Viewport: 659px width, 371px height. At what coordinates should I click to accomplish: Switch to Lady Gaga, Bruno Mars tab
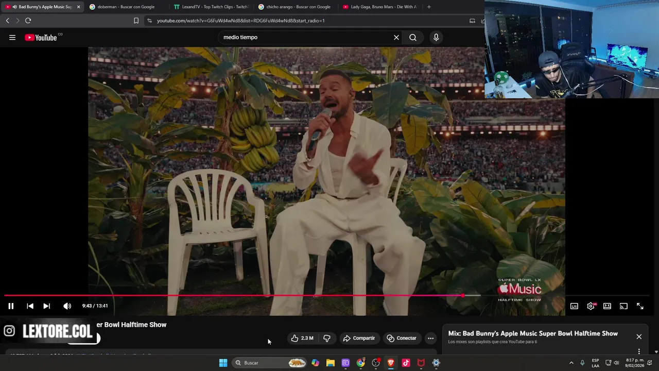pyautogui.click(x=380, y=7)
